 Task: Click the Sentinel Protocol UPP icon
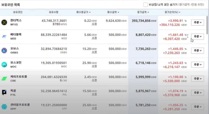click(x=4, y=107)
